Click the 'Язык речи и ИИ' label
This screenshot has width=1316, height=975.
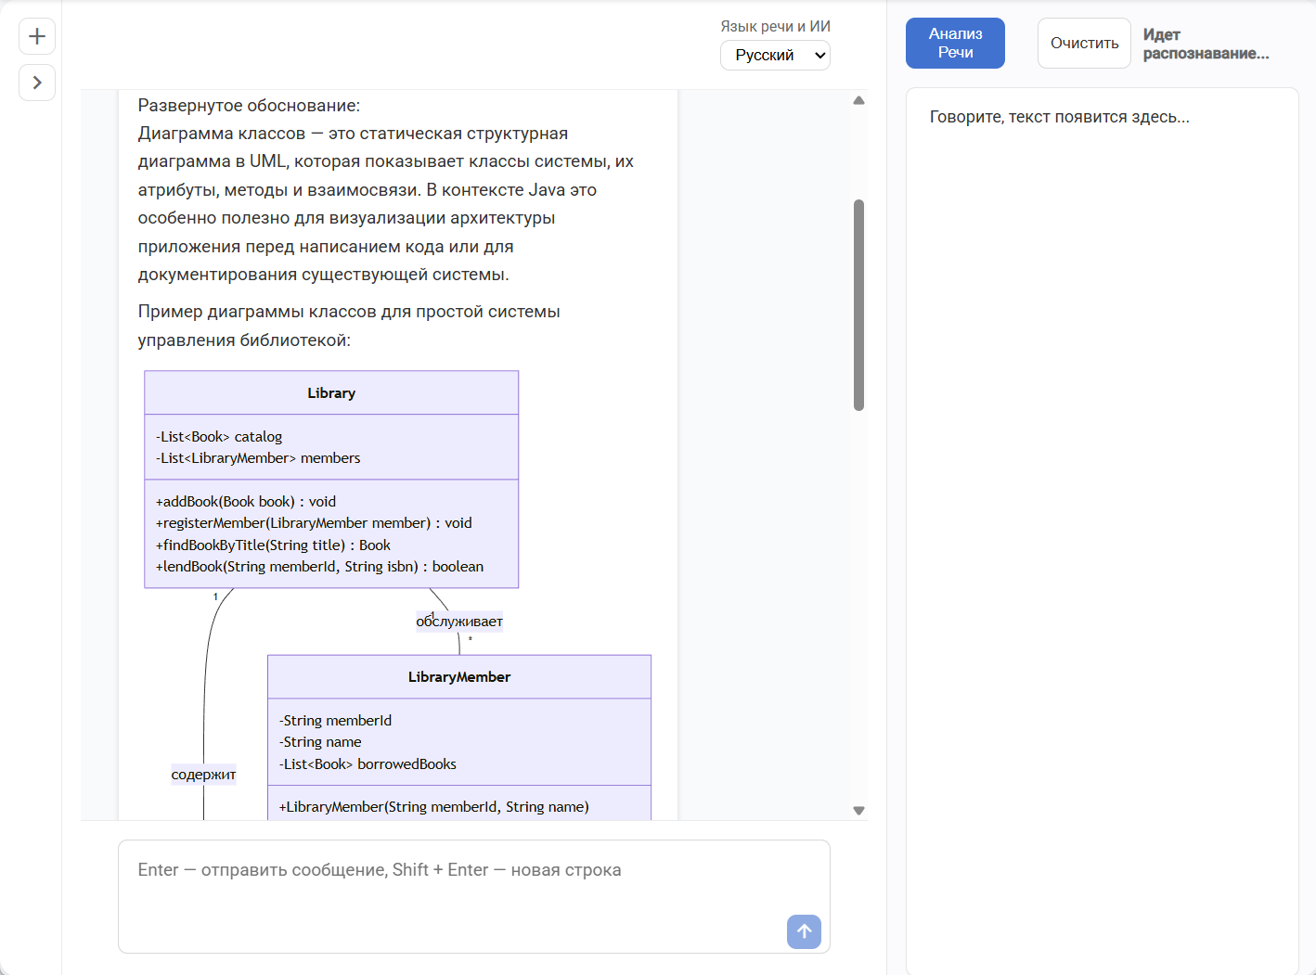[x=775, y=27]
